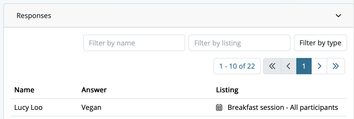This screenshot has width=354, height=119.
Task: Jump to last page with double-right arrows
Action: click(336, 66)
